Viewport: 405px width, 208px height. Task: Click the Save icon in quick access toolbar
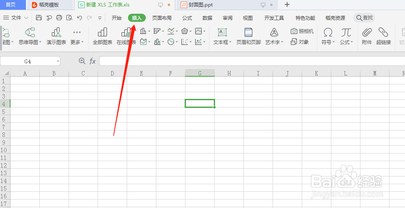click(39, 18)
